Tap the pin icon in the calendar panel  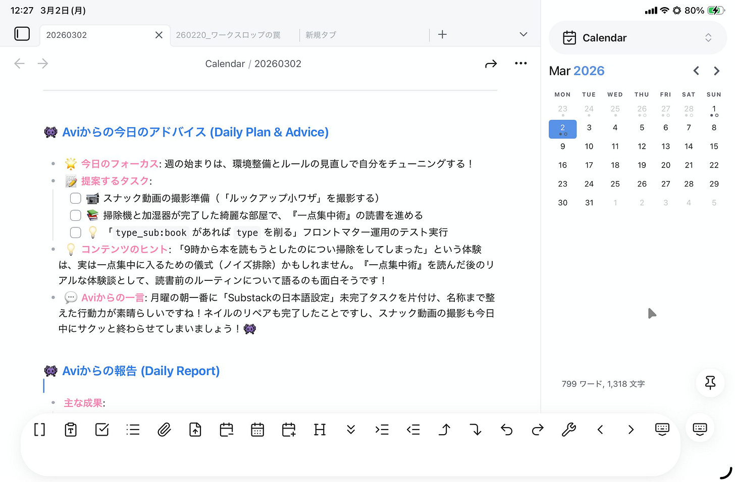coord(710,383)
